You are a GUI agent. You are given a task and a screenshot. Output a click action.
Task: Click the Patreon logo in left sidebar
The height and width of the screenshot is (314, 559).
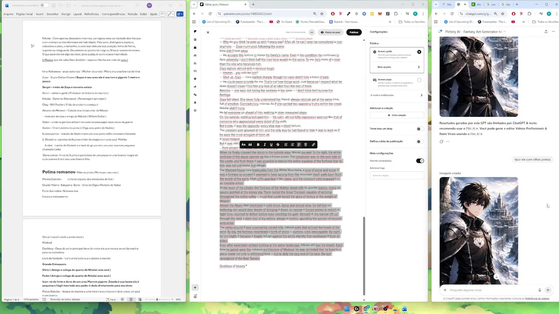click(x=195, y=32)
